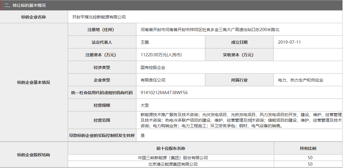Click the company name 开封平煤北控新能源有限公司
344x168 pixels.
click(x=99, y=17)
